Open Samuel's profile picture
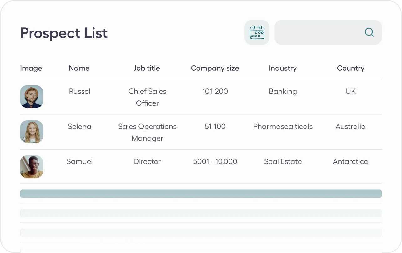This screenshot has height=253, width=402. tap(32, 167)
